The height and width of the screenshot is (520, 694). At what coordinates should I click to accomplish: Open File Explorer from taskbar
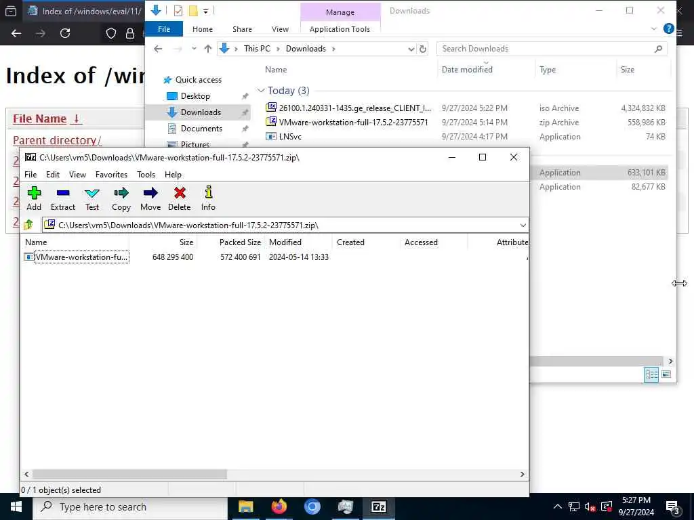(x=245, y=506)
